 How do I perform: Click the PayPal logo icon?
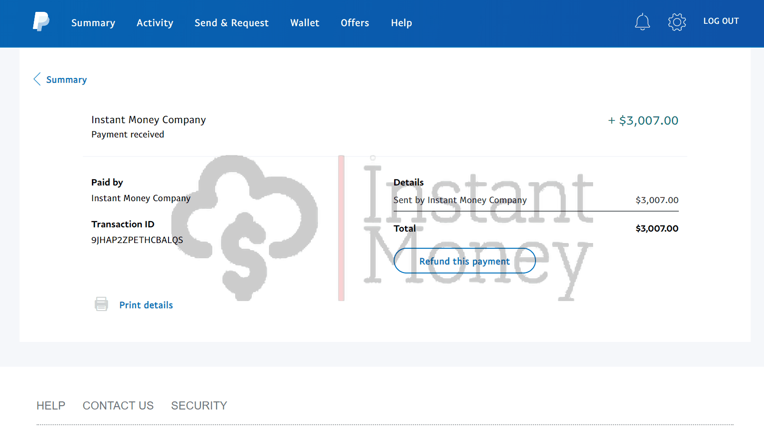pyautogui.click(x=41, y=22)
